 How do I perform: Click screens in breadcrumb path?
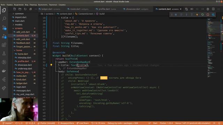[x=49, y=14]
